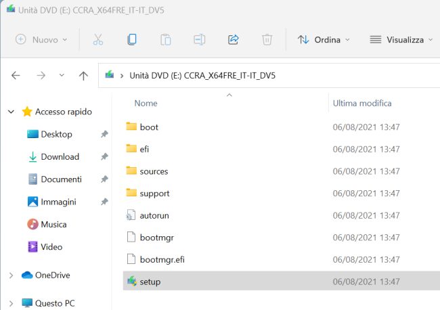Screen dimensions: 440x310
Task: Open recent locations chevron dropdown
Action: pyautogui.click(x=62, y=75)
